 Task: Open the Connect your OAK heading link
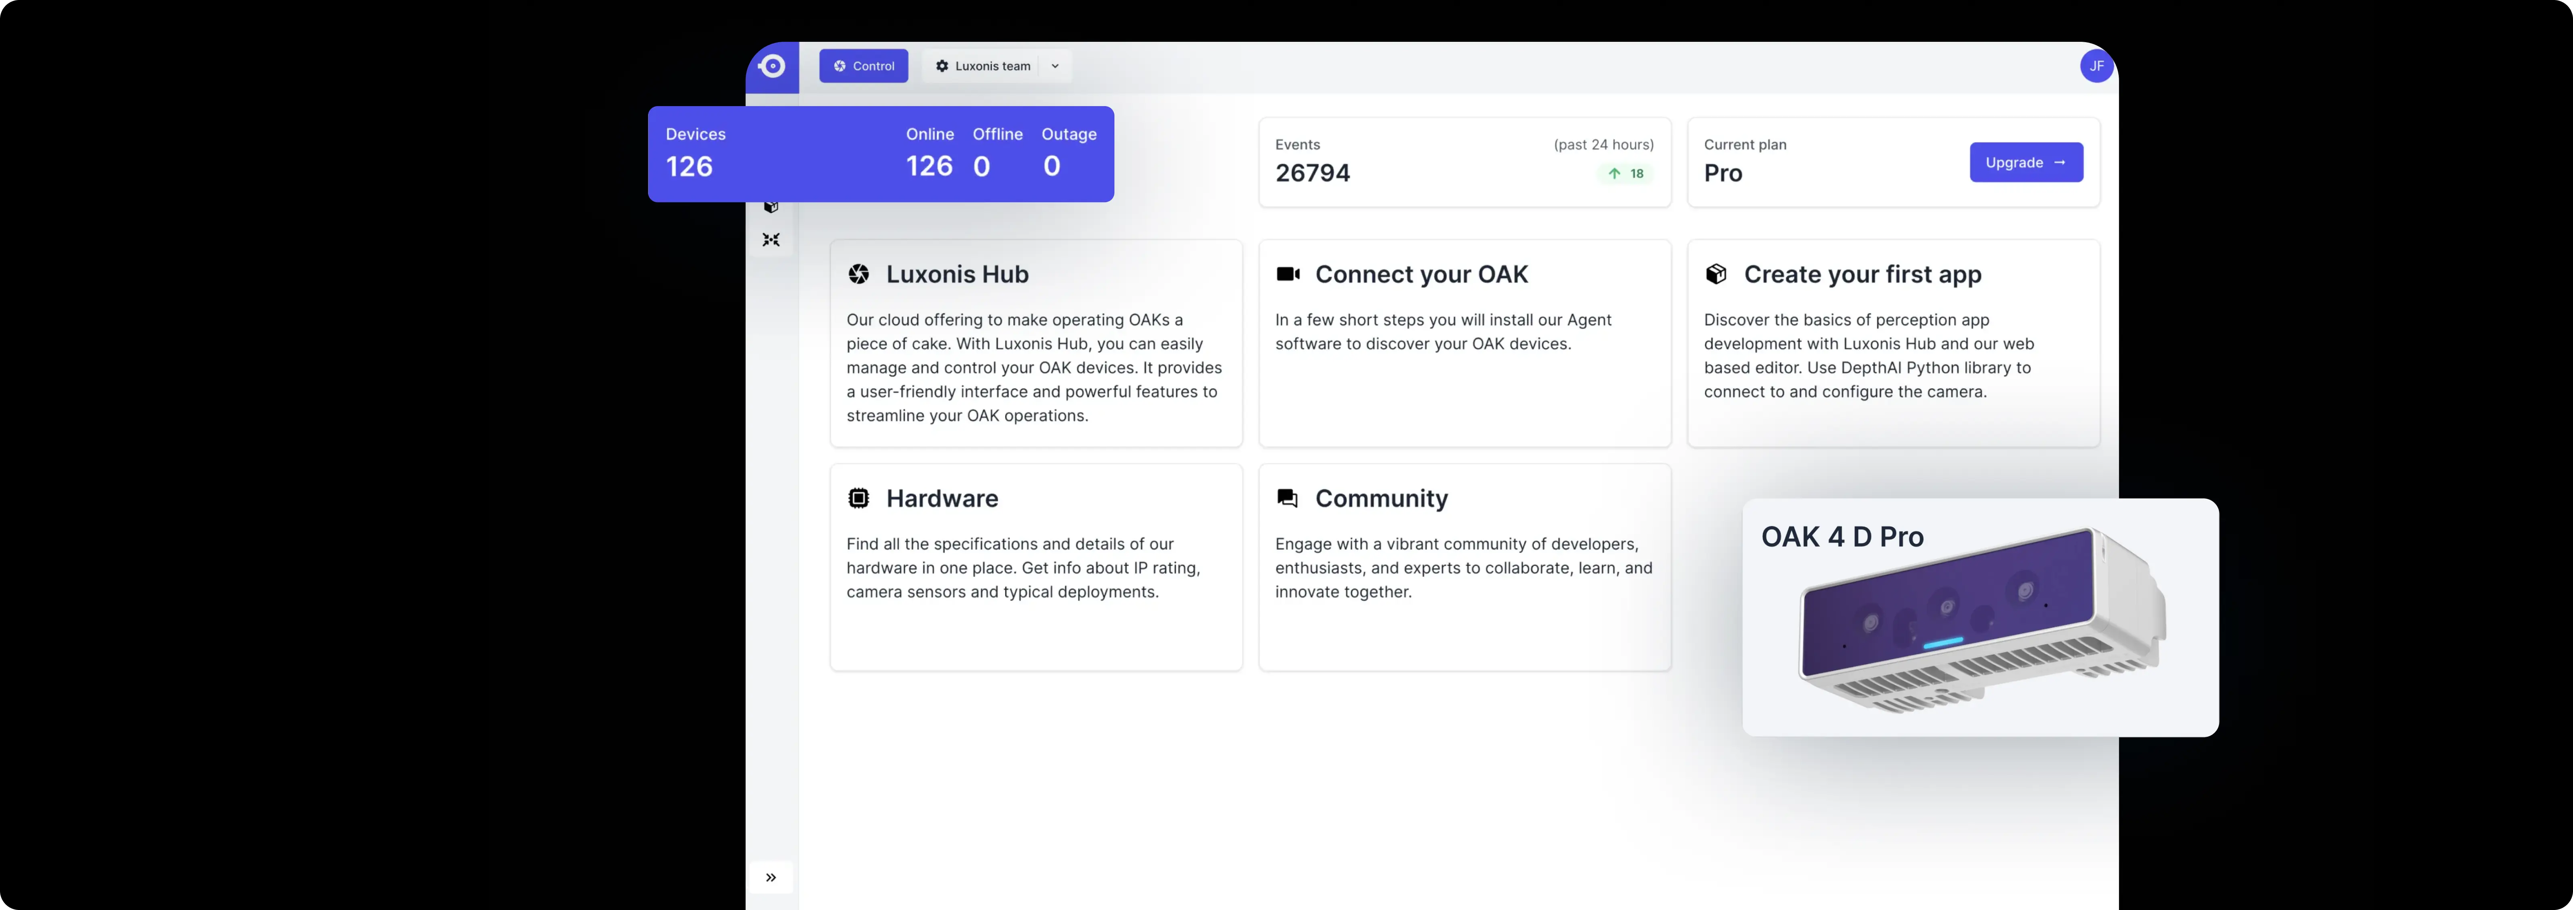1420,275
